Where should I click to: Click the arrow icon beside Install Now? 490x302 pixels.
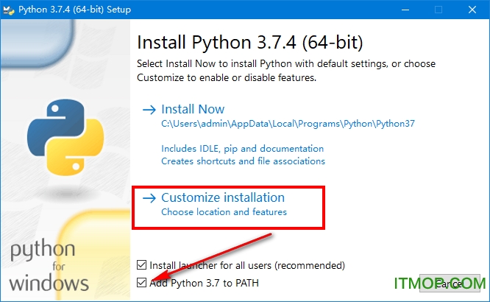[x=149, y=110]
